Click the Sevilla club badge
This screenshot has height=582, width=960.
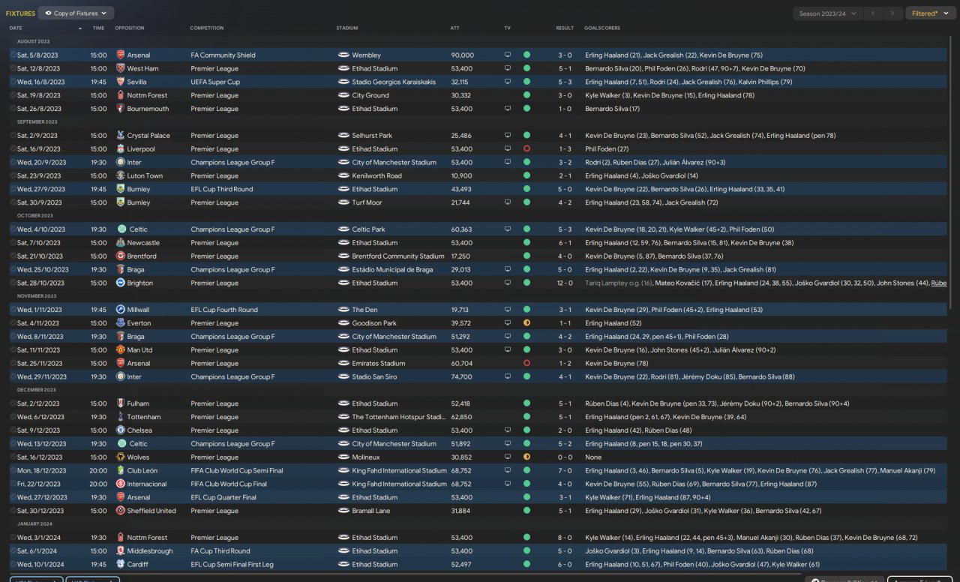(121, 82)
